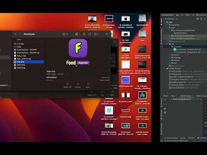Viewport: 207px width, 155px height.
Task: Select the Macintosh HD desktop icon
Action: 142,20
